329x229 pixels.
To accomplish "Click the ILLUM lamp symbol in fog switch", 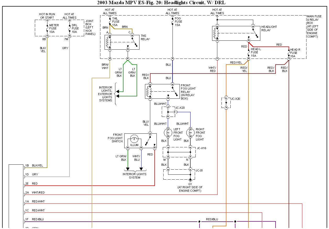I will coord(134,138).
